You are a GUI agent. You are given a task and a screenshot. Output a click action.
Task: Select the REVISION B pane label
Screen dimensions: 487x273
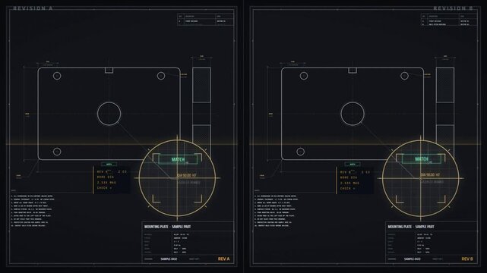tap(453, 8)
